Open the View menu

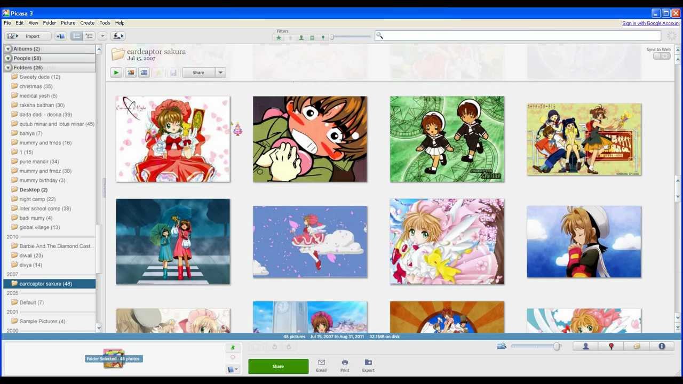[33, 23]
